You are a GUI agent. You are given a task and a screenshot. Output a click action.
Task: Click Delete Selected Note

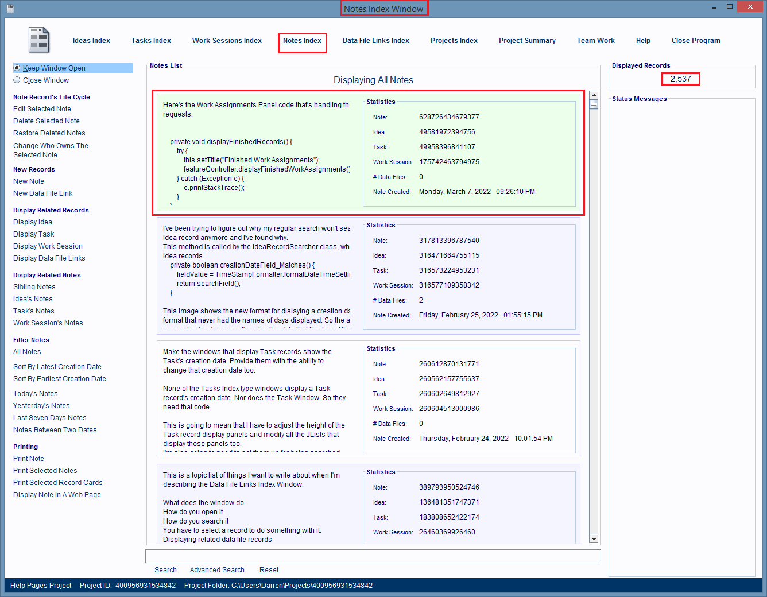point(47,121)
